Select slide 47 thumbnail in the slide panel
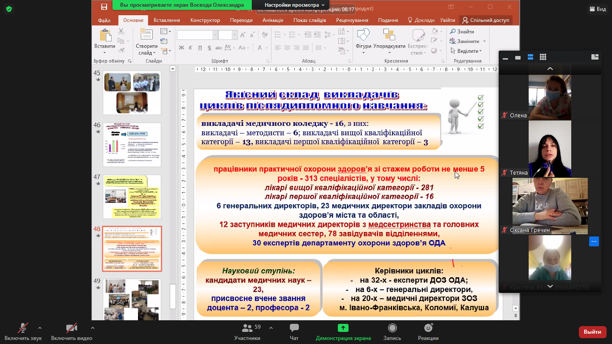This screenshot has height=344, width=612. (132, 197)
